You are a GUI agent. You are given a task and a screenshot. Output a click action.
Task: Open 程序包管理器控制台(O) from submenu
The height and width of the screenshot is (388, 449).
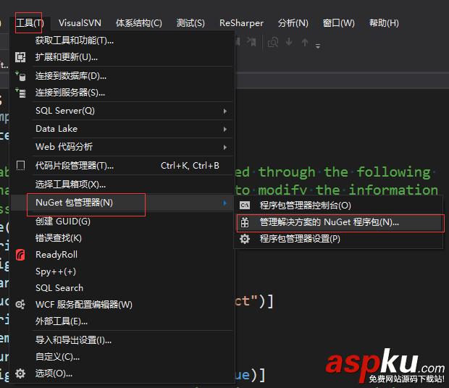point(306,206)
